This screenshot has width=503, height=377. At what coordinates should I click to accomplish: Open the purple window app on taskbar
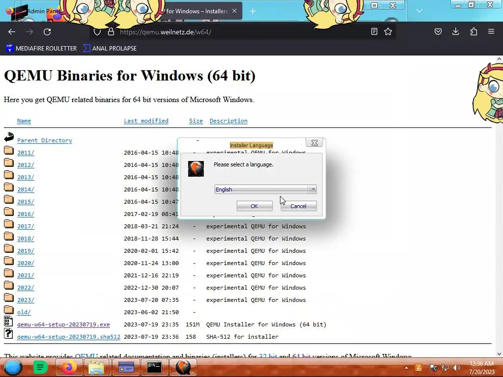[x=126, y=367]
